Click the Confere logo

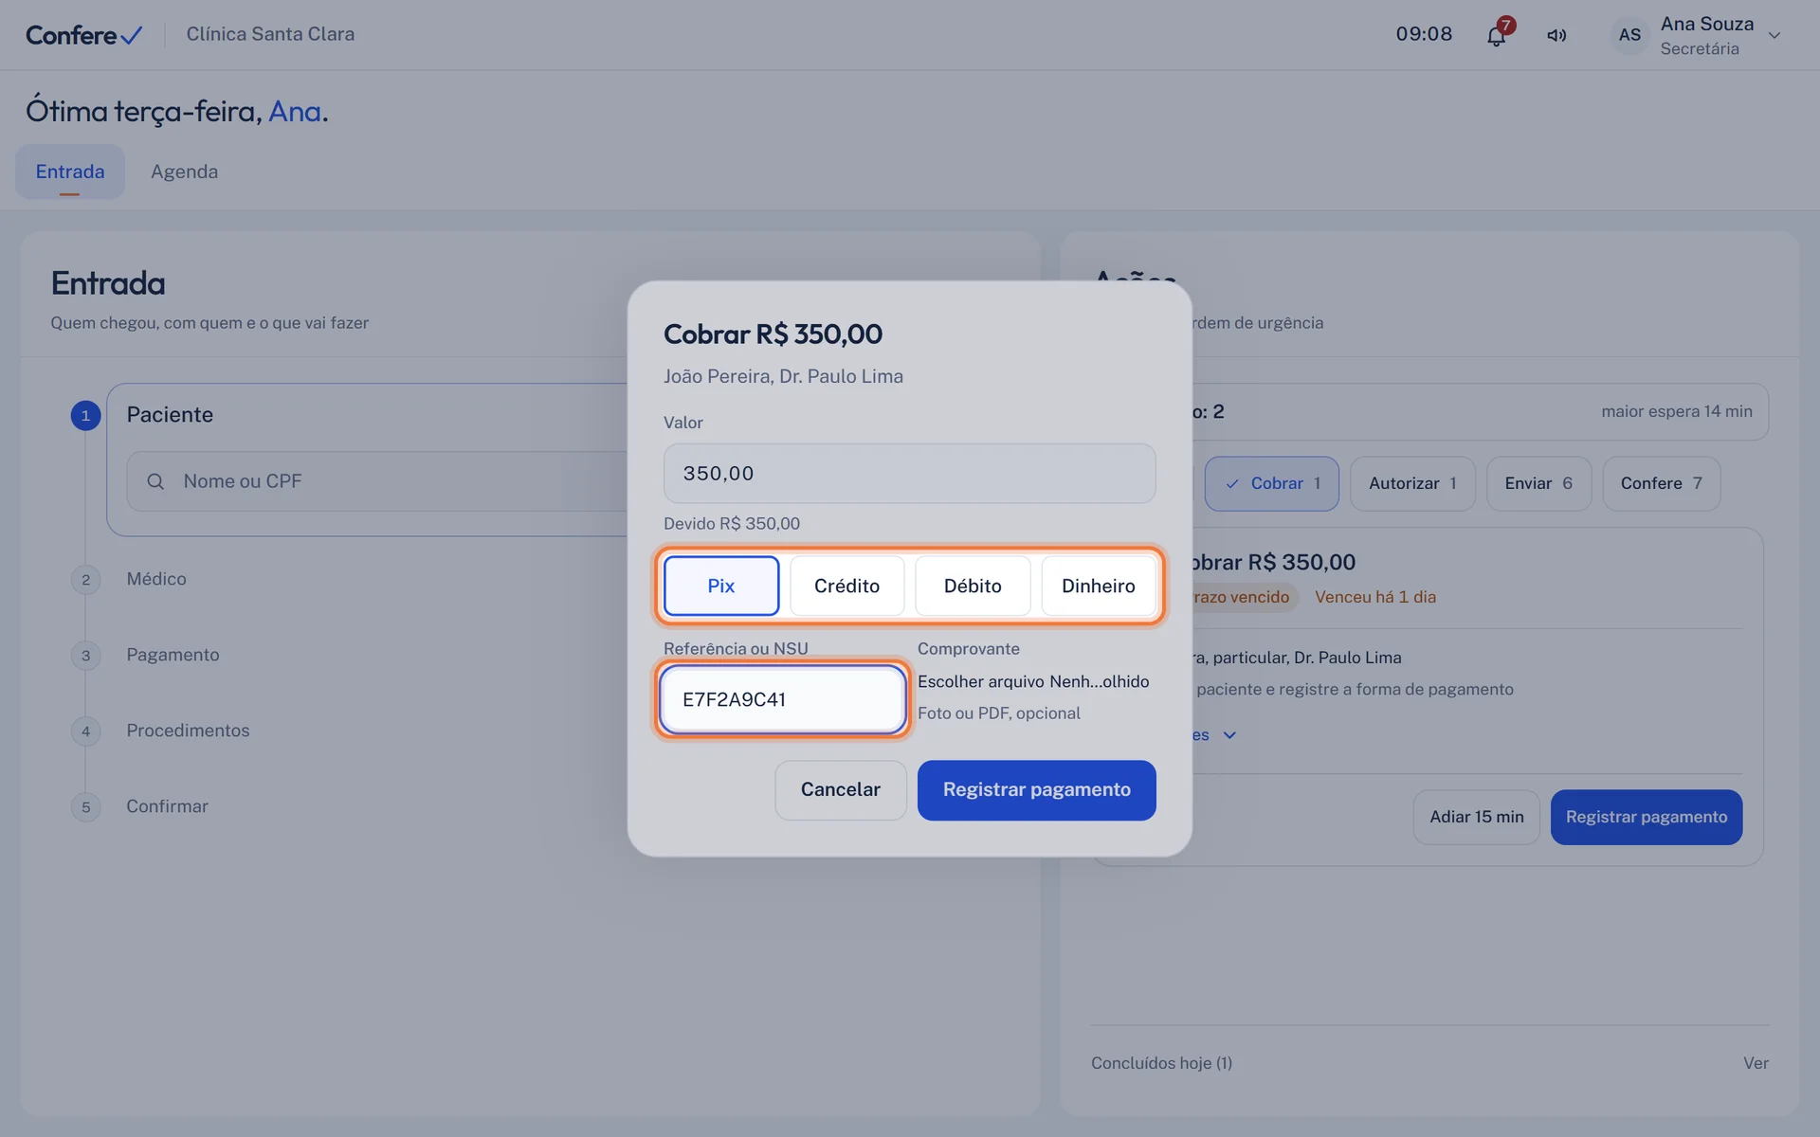(83, 35)
